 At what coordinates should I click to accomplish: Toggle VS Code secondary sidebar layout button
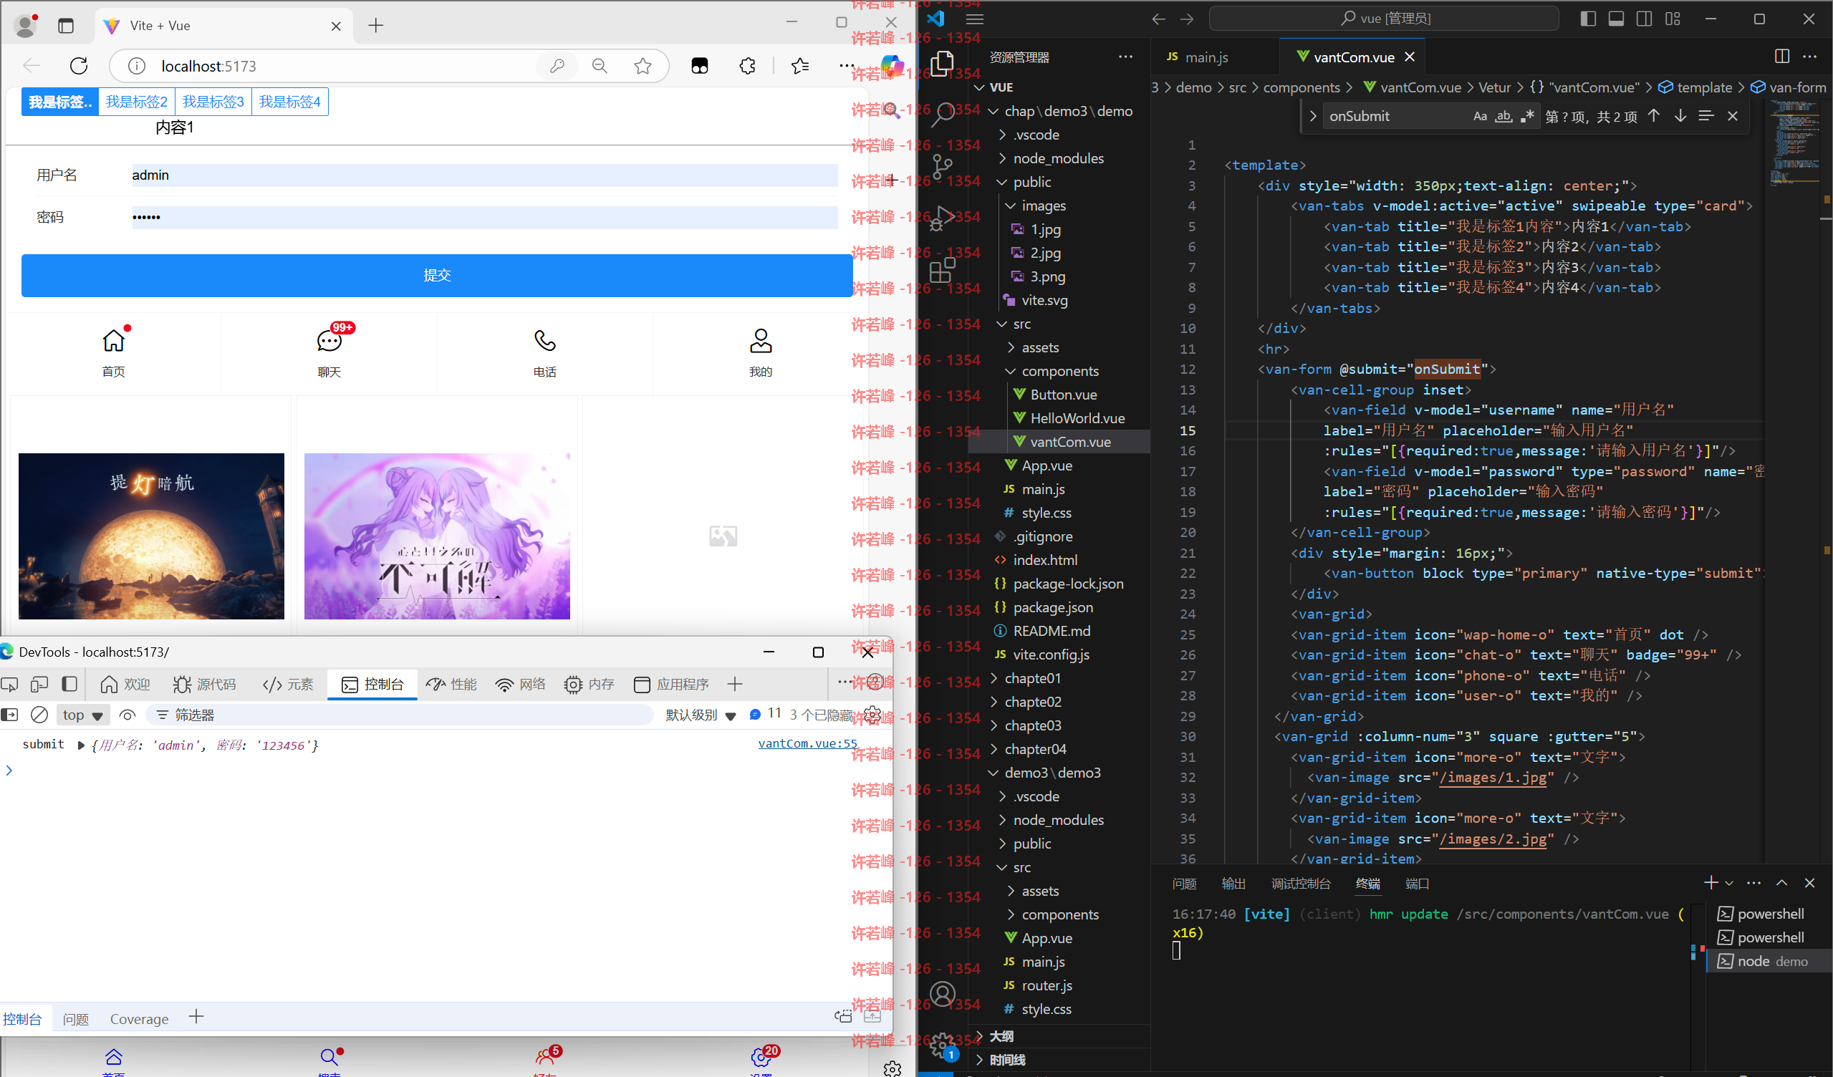(1643, 19)
